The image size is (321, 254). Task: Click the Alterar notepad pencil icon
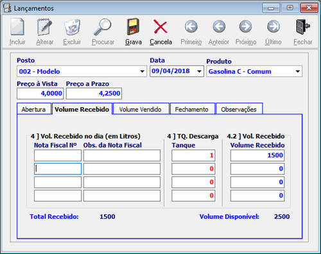[x=44, y=27]
